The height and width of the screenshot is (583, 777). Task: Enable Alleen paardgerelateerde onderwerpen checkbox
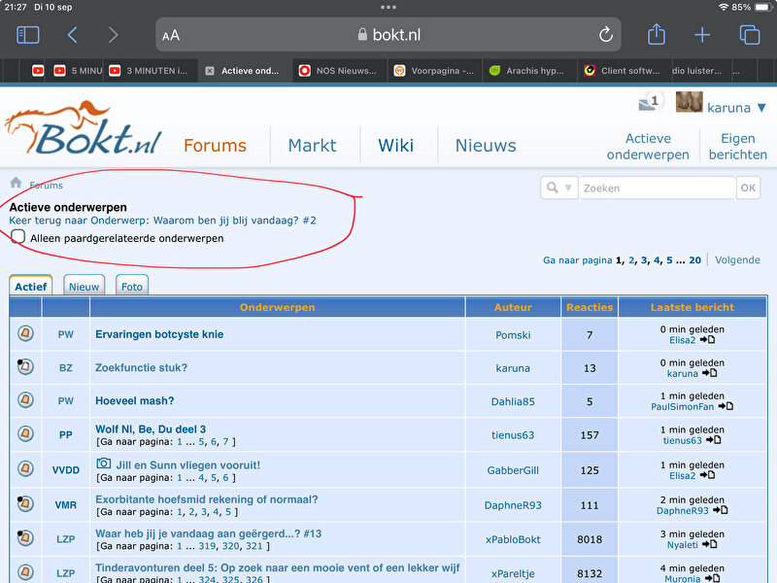tap(17, 236)
